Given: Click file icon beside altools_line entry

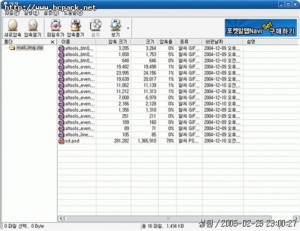Looking at the screenshot, I should [x=61, y=135].
